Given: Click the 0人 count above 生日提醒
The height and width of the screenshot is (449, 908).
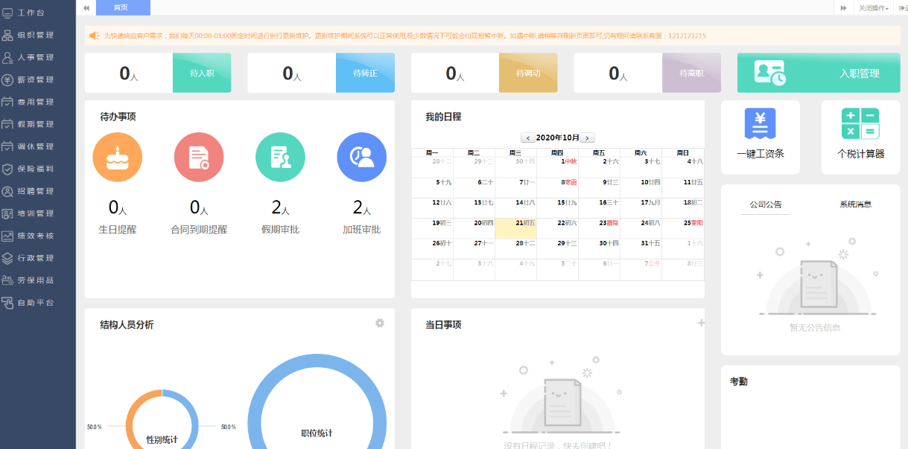Looking at the screenshot, I should (118, 207).
